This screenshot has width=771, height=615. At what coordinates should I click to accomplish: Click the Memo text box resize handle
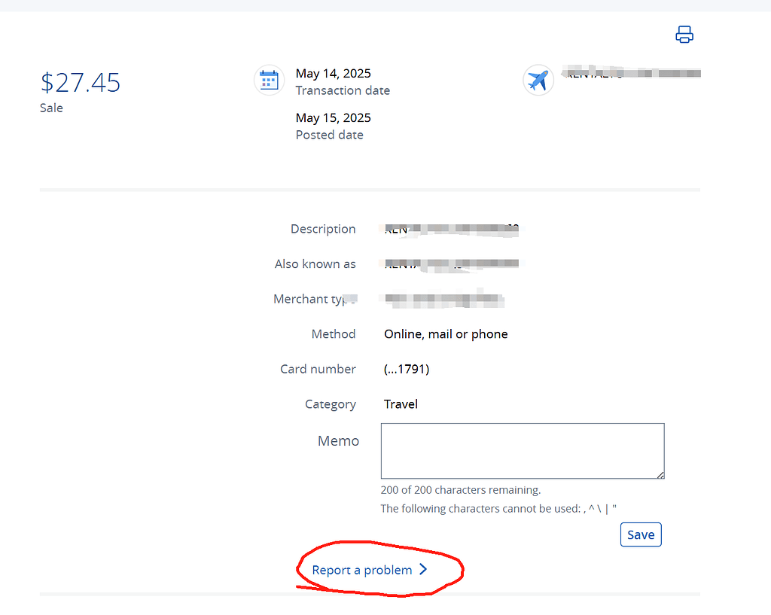point(660,474)
